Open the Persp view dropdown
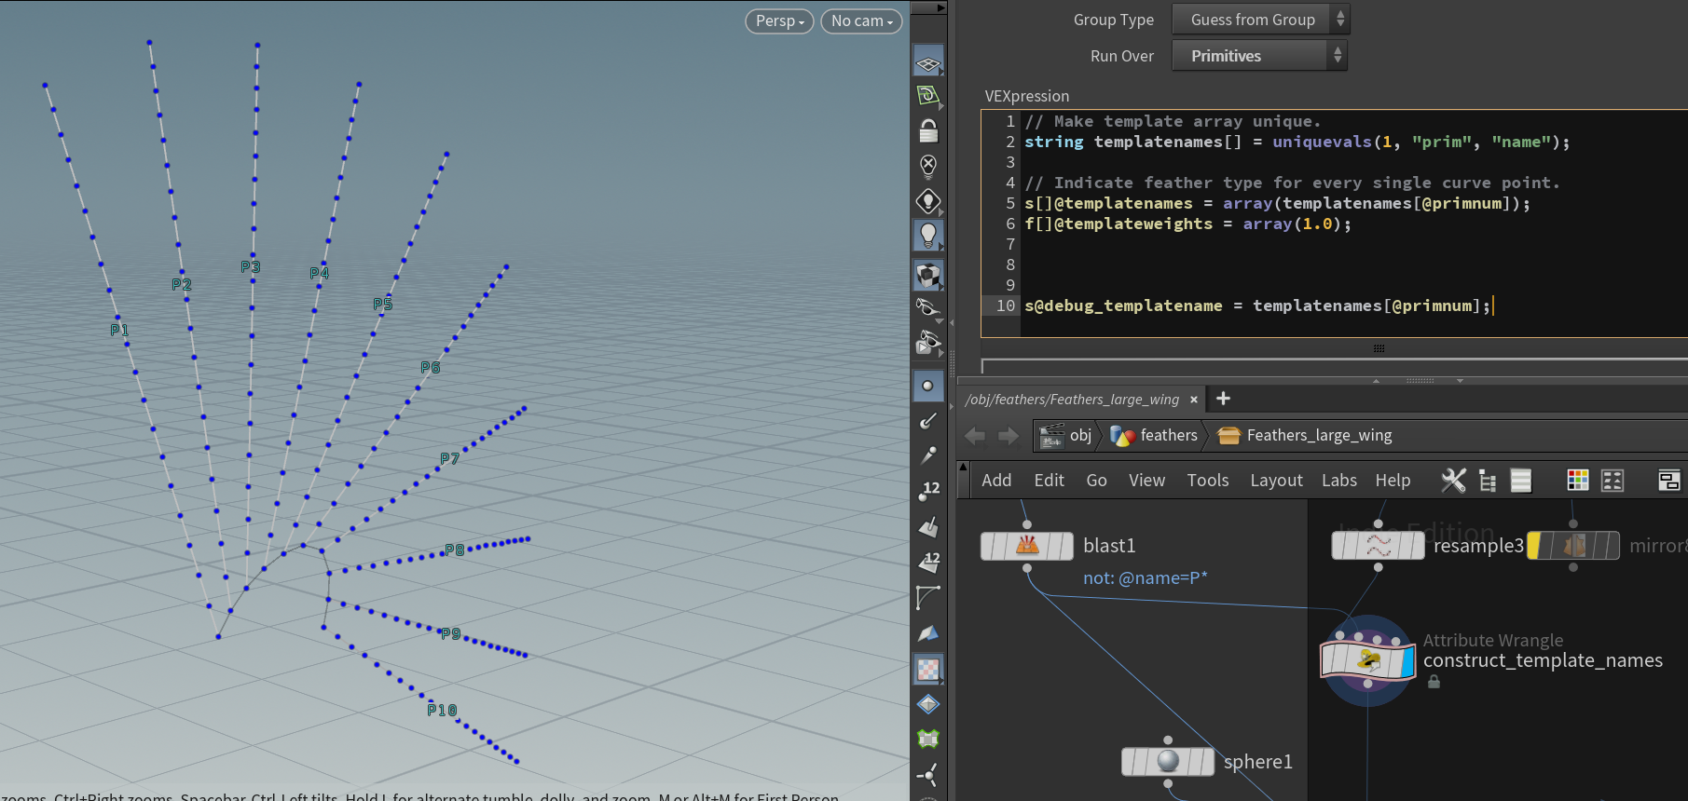1688x801 pixels. [779, 20]
